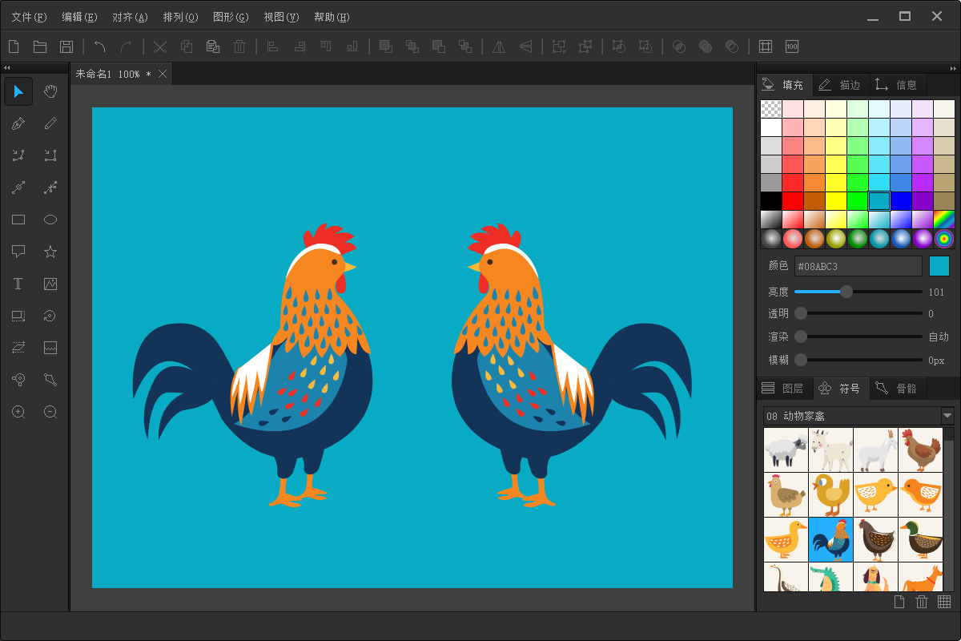This screenshot has width=961, height=641.
Task: Activate the Text tool
Action: [18, 284]
